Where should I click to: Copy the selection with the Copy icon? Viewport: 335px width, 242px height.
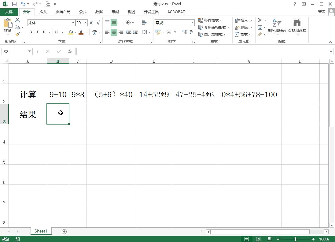tap(17, 27)
